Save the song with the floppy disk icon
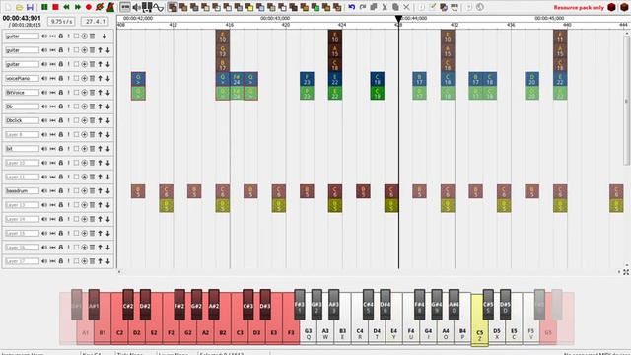The width and height of the screenshot is (631, 355). pyautogui.click(x=30, y=7)
